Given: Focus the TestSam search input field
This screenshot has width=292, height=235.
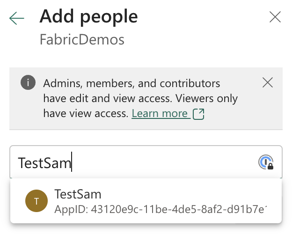Looking at the screenshot, I should [146, 162].
